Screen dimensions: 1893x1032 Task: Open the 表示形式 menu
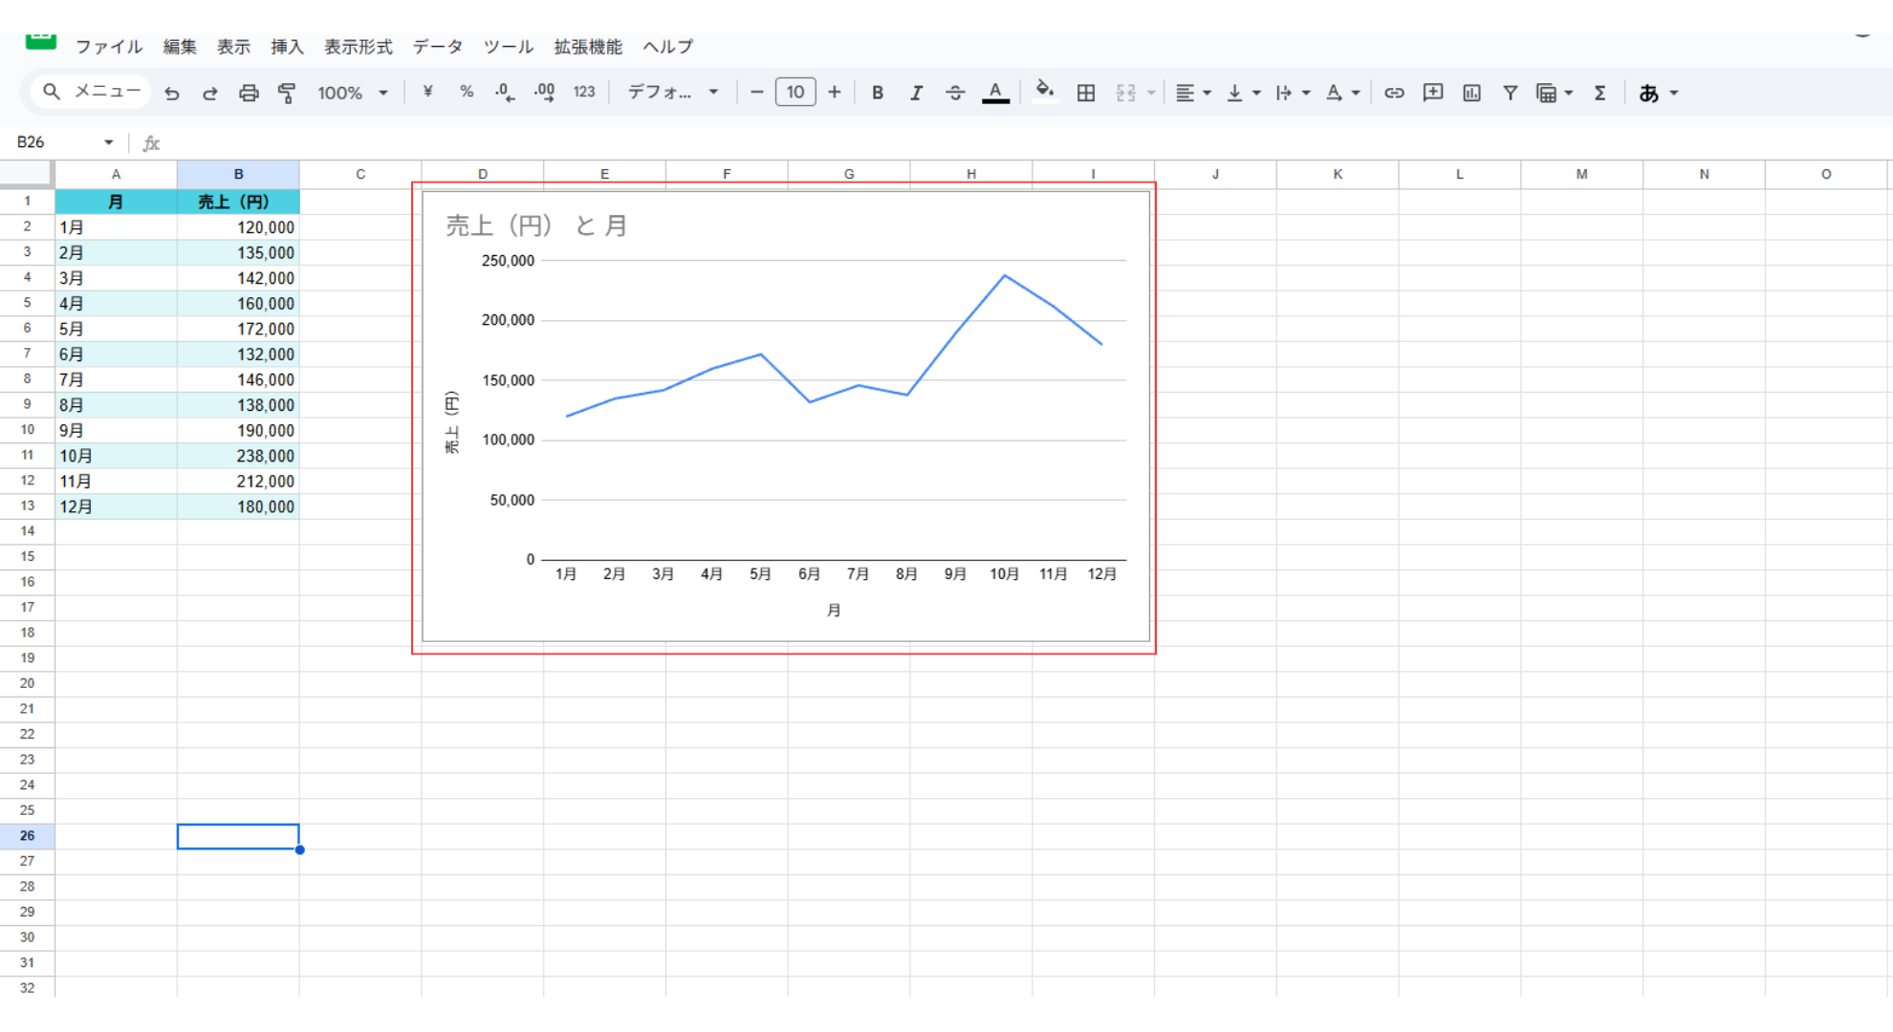coord(359,47)
